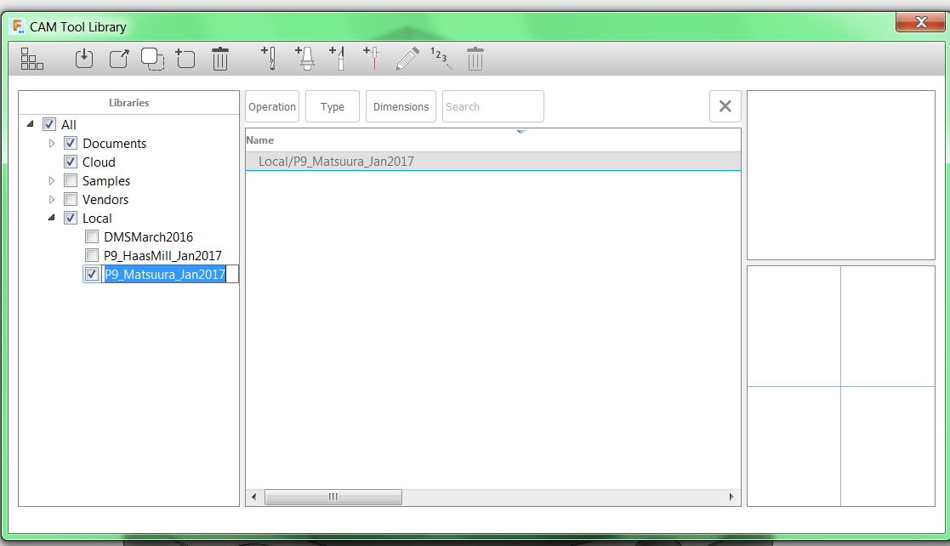The height and width of the screenshot is (546, 950).
Task: Import a tool library
Action: 84,59
